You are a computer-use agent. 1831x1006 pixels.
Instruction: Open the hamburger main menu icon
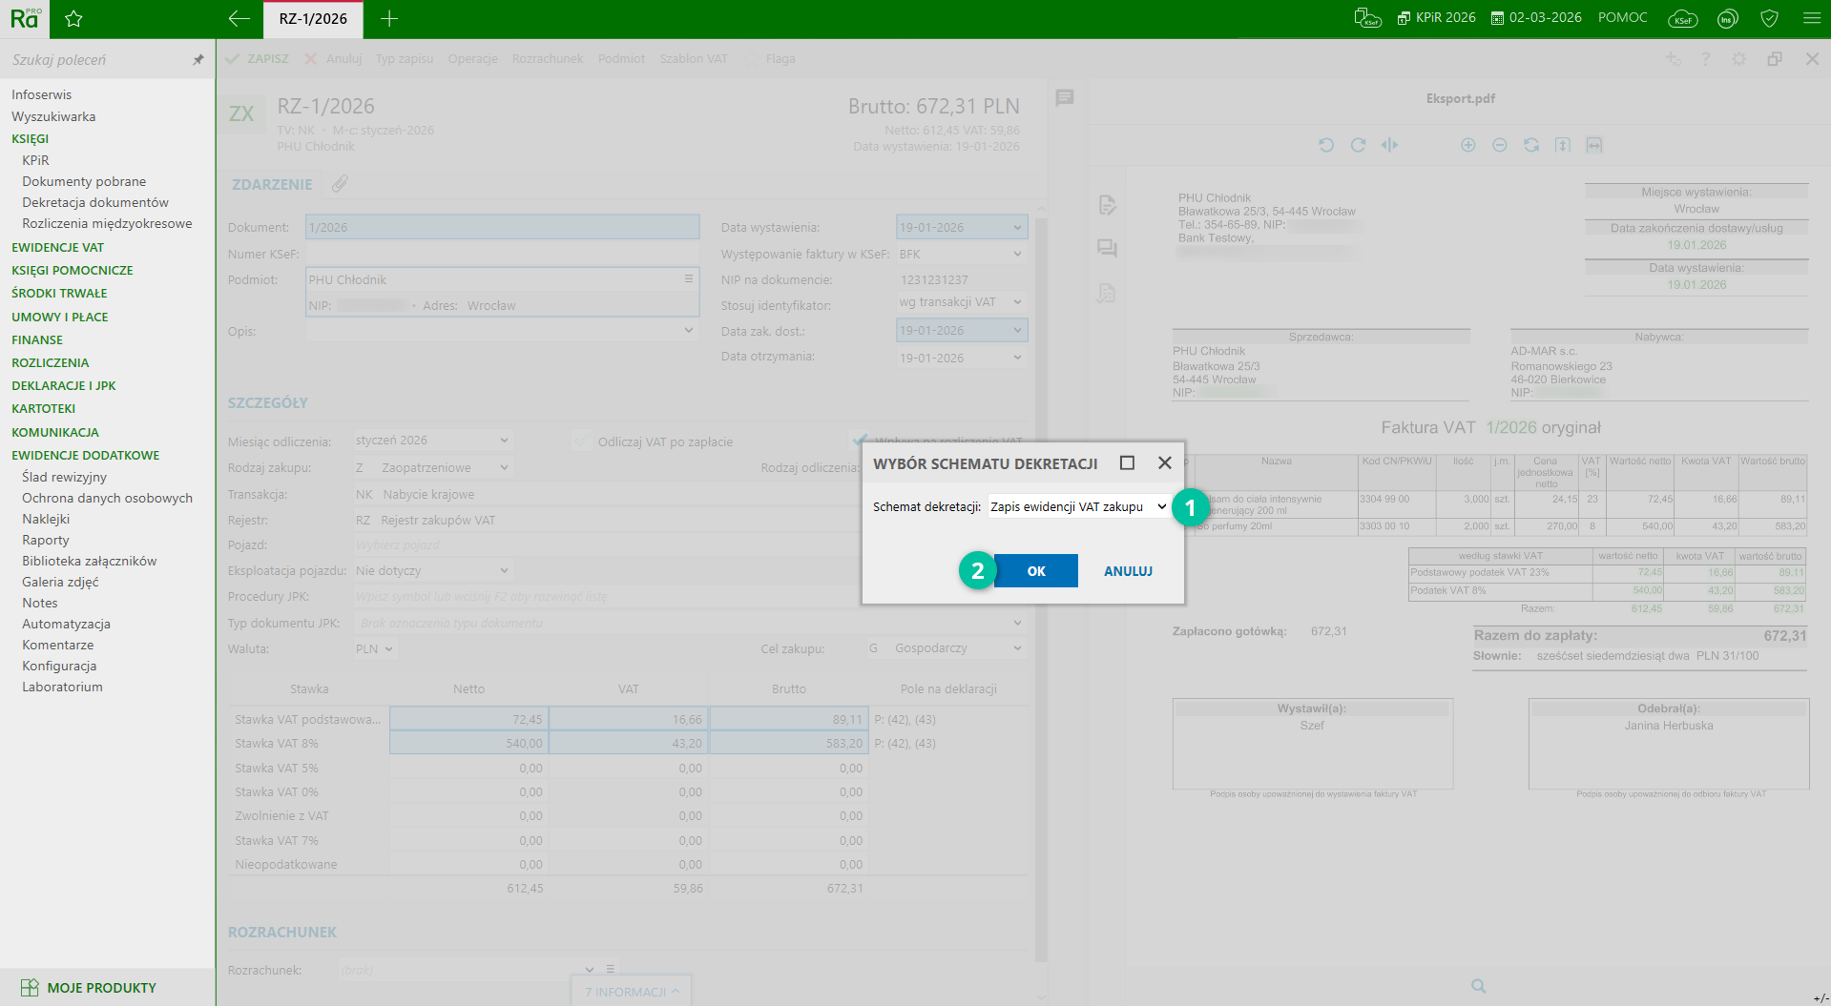[x=1812, y=19]
